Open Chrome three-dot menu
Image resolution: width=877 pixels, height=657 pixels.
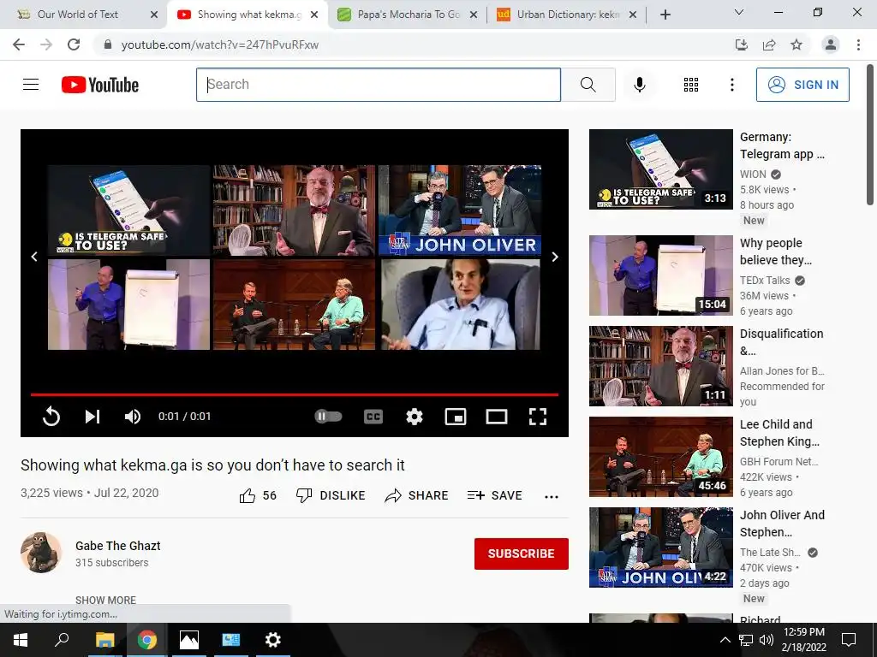pyautogui.click(x=858, y=44)
